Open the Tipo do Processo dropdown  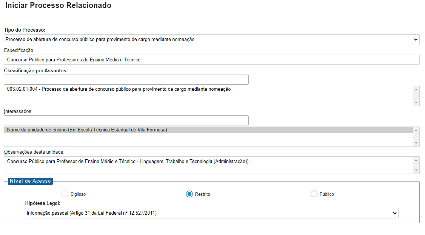(211, 40)
